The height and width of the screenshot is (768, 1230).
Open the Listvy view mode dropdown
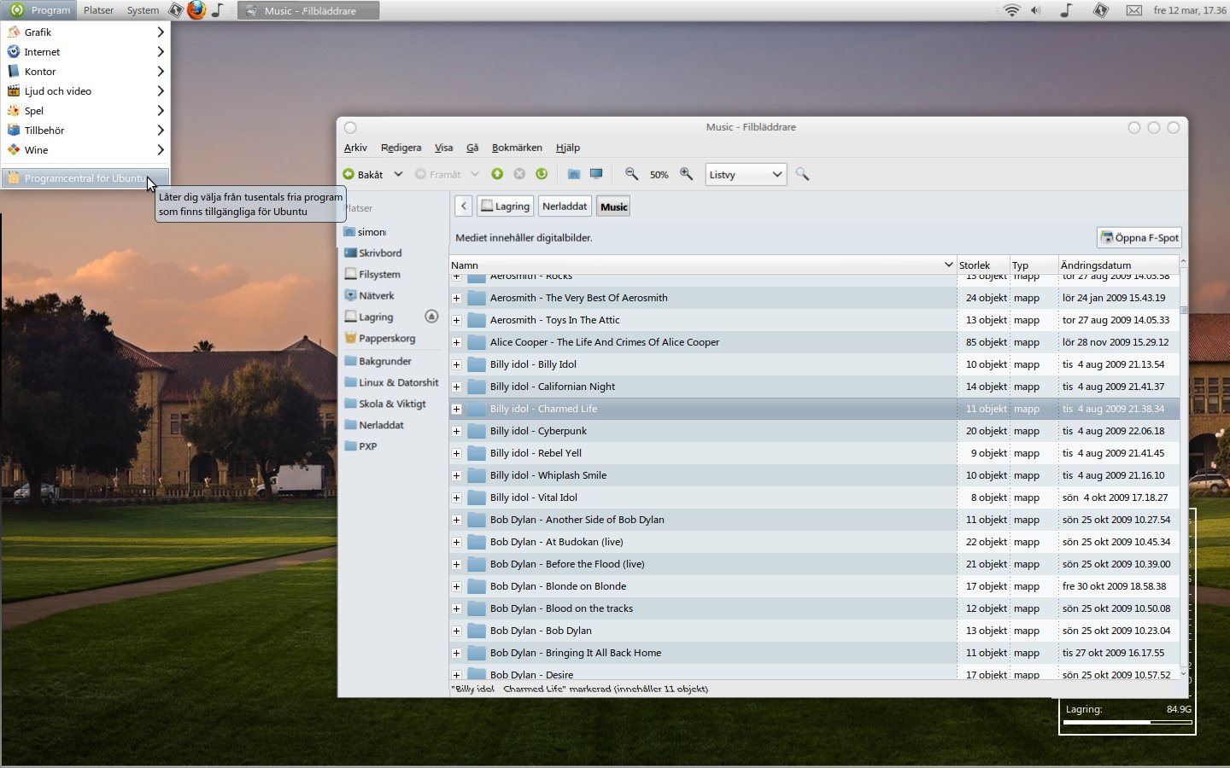pyautogui.click(x=746, y=174)
